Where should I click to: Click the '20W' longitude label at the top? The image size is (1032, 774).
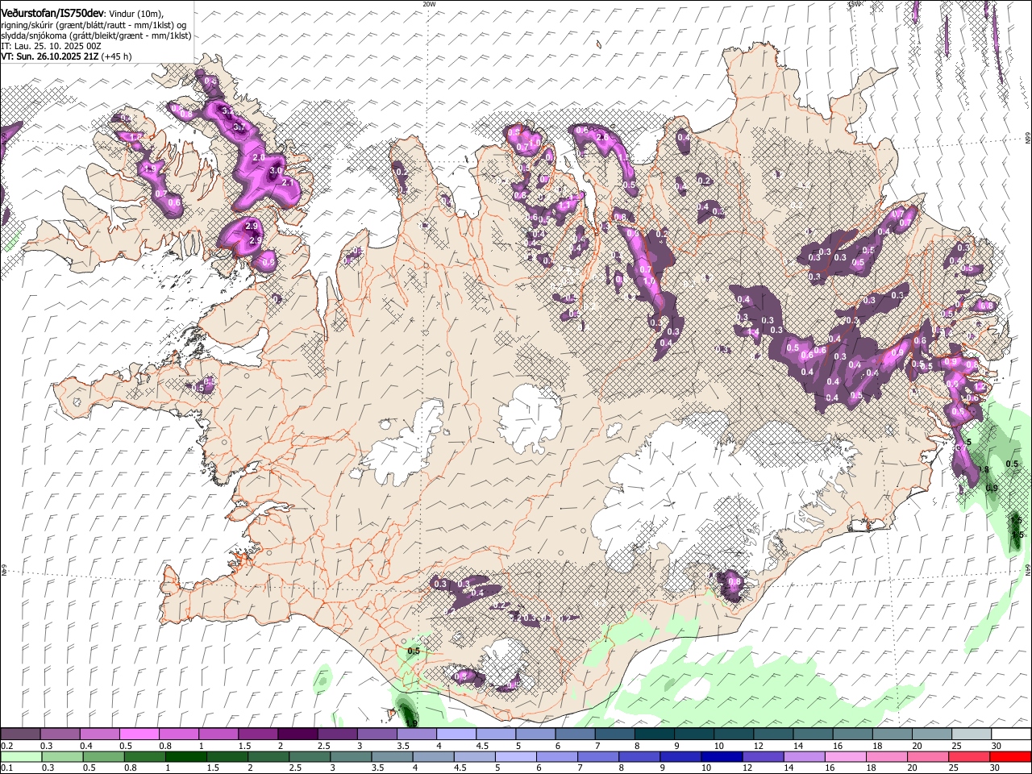[x=429, y=4]
